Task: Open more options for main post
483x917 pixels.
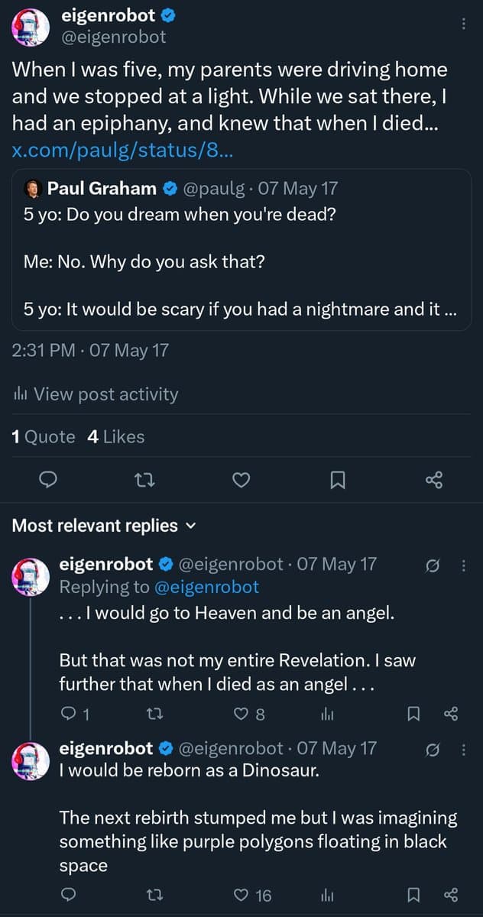Action: pos(462,24)
